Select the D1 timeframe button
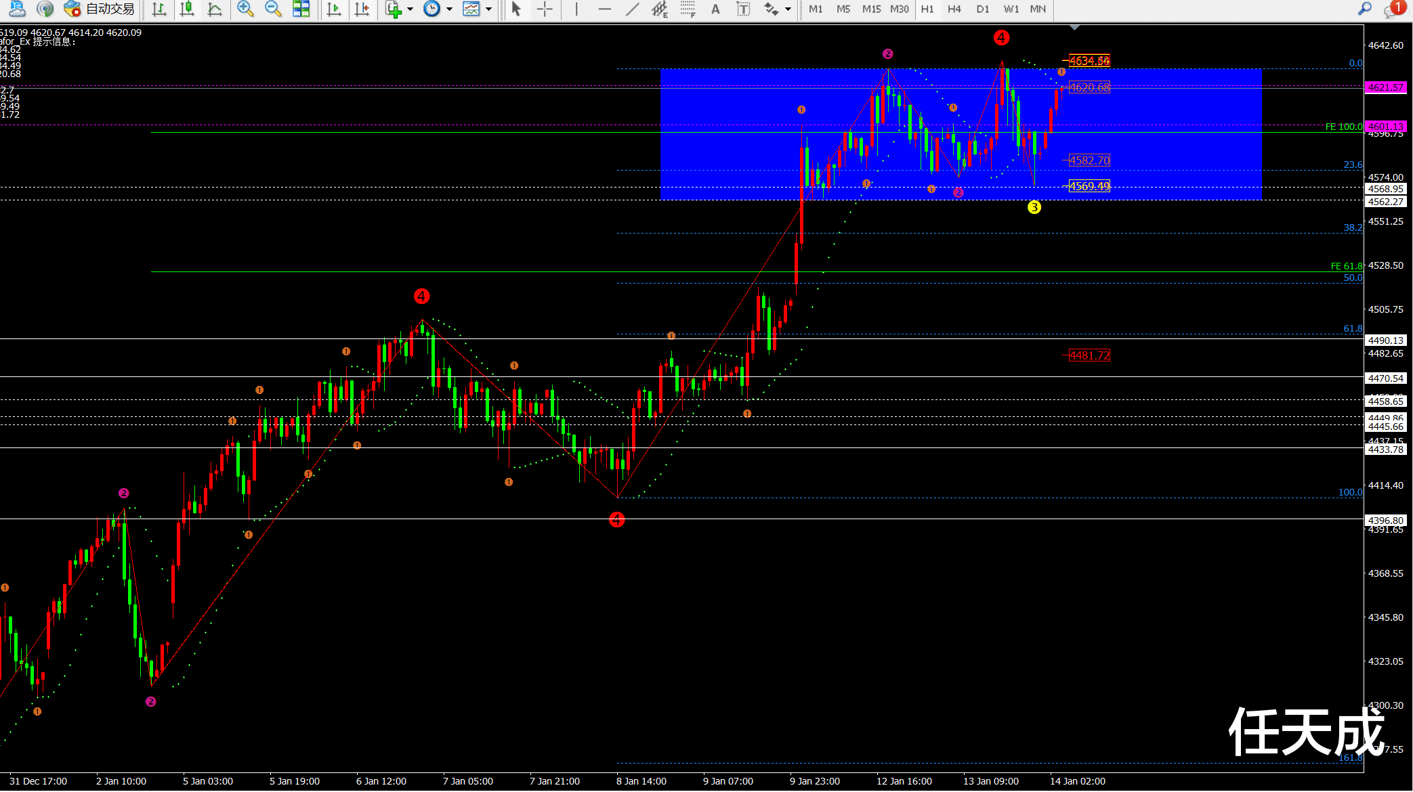This screenshot has width=1413, height=792. point(982,9)
